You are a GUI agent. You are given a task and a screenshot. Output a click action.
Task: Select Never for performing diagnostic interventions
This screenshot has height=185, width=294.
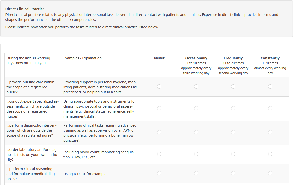pos(159,132)
